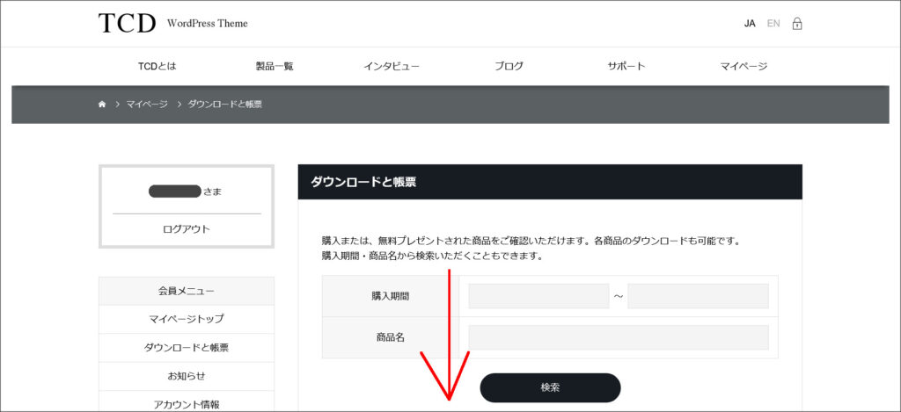The width and height of the screenshot is (901, 412).
Task: Open the TCDとは menu item
Action: (x=157, y=66)
